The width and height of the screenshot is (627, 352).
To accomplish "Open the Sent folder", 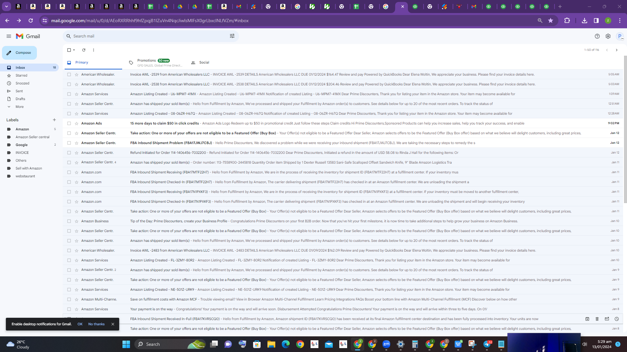I will click(x=19, y=91).
